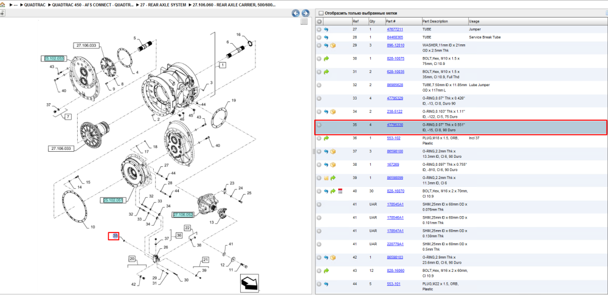Click the blue reply arrow on row 44
Viewport: 608px width, 295px height.
(326, 284)
